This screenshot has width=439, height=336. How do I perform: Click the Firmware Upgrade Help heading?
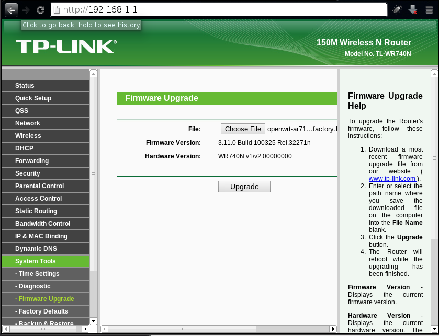coord(385,101)
